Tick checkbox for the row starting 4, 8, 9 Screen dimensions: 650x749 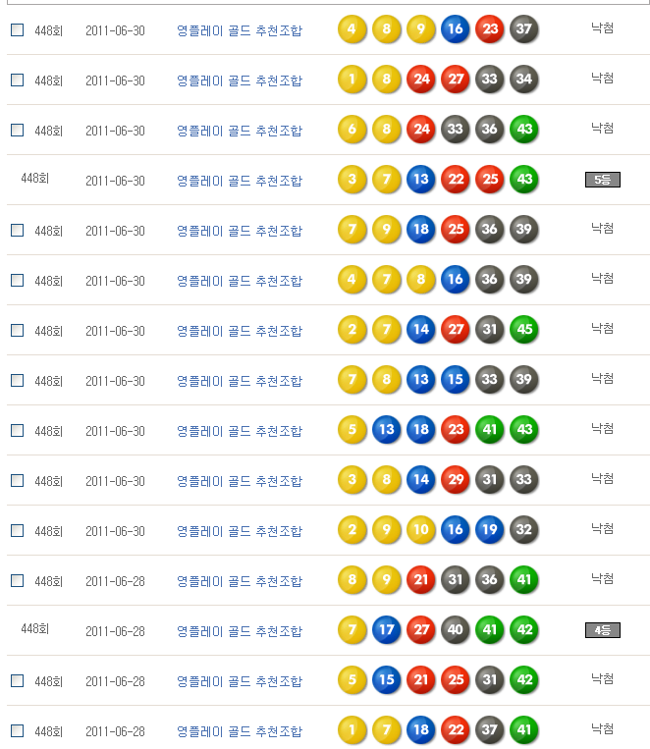point(17,30)
